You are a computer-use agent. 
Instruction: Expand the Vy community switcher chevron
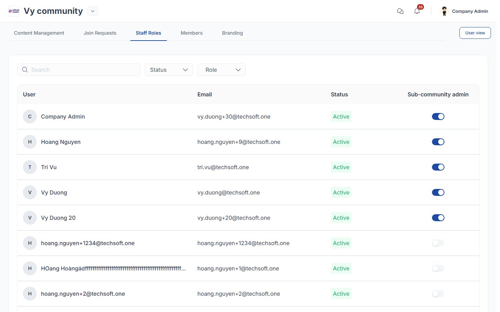click(93, 11)
